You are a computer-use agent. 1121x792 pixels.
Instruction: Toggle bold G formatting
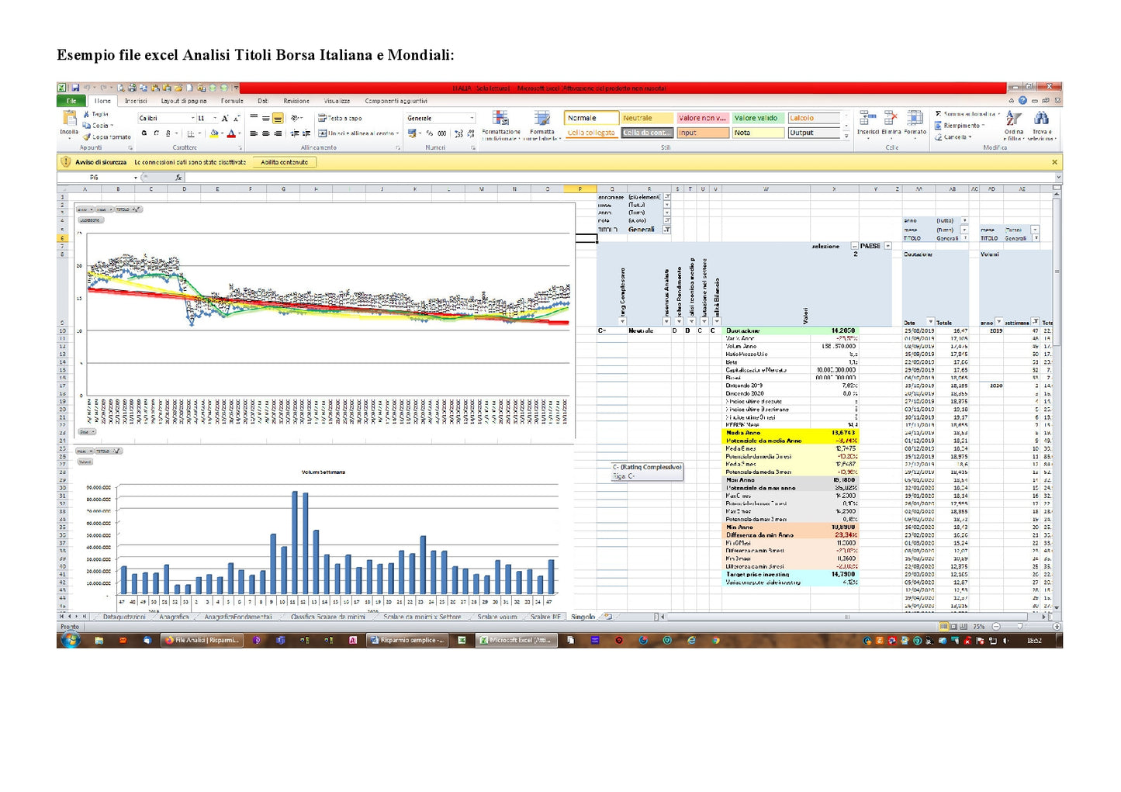(x=144, y=133)
